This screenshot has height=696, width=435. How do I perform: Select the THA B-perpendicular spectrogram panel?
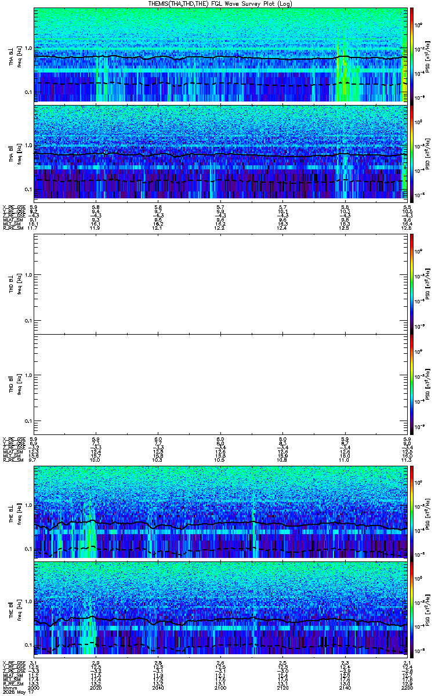(219, 55)
